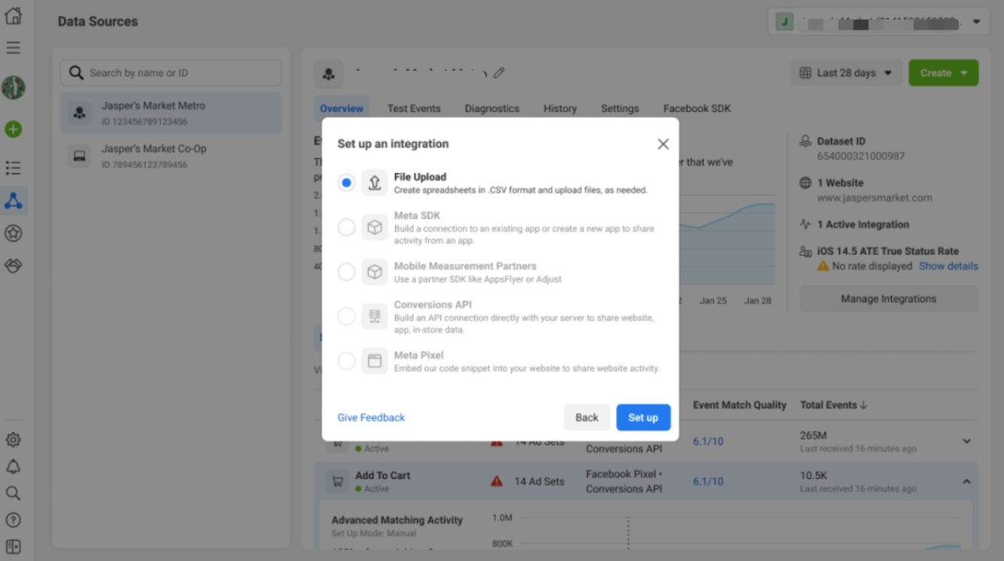This screenshot has height=561, width=1004.
Task: Collapse the Add To Cart row chevron
Action: pyautogui.click(x=967, y=481)
